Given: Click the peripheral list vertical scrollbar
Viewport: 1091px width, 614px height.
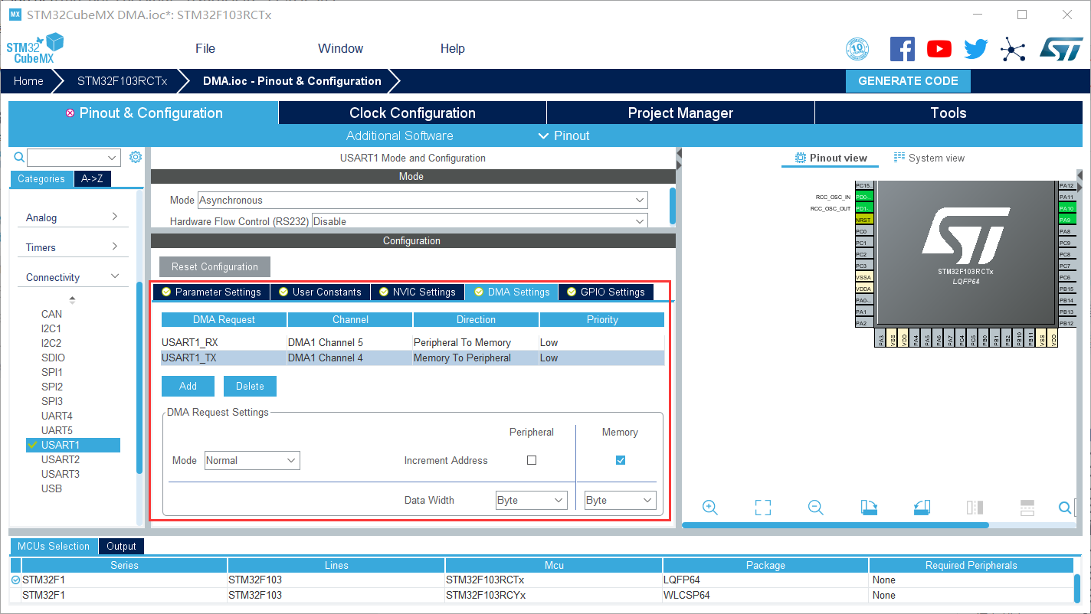Looking at the screenshot, I should tap(139, 379).
